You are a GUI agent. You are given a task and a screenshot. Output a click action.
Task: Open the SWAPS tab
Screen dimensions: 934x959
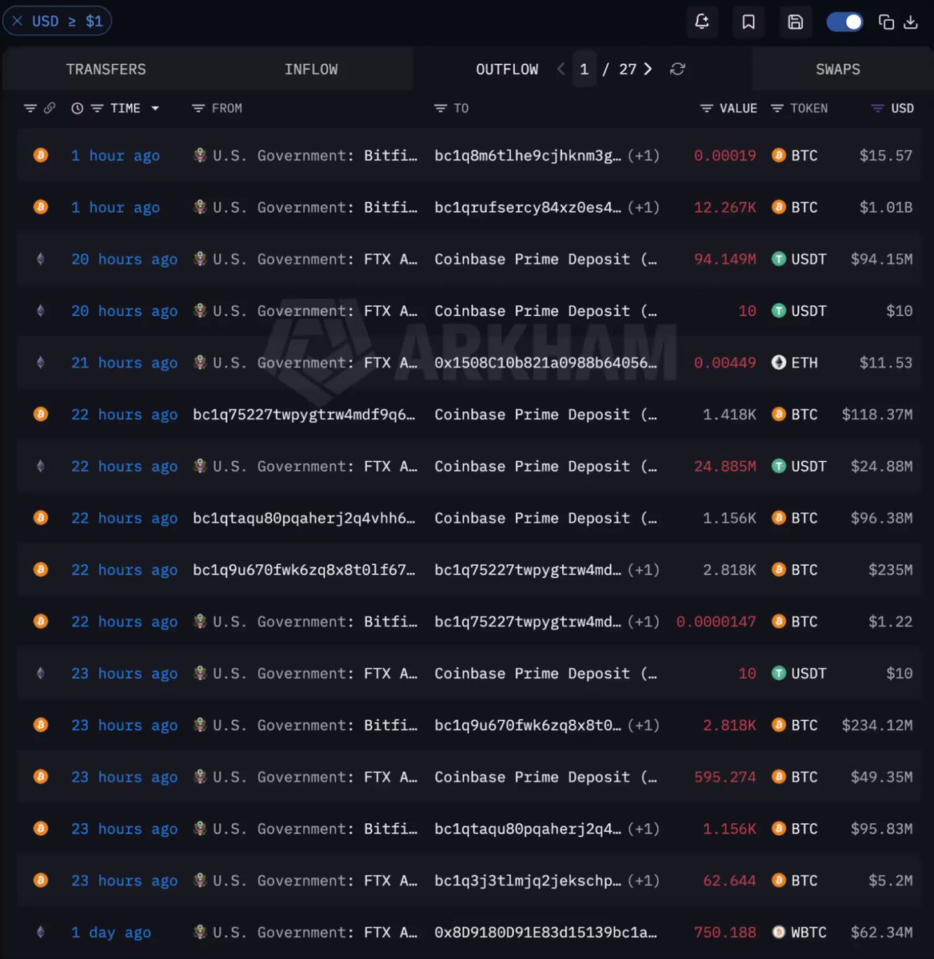[x=838, y=70]
